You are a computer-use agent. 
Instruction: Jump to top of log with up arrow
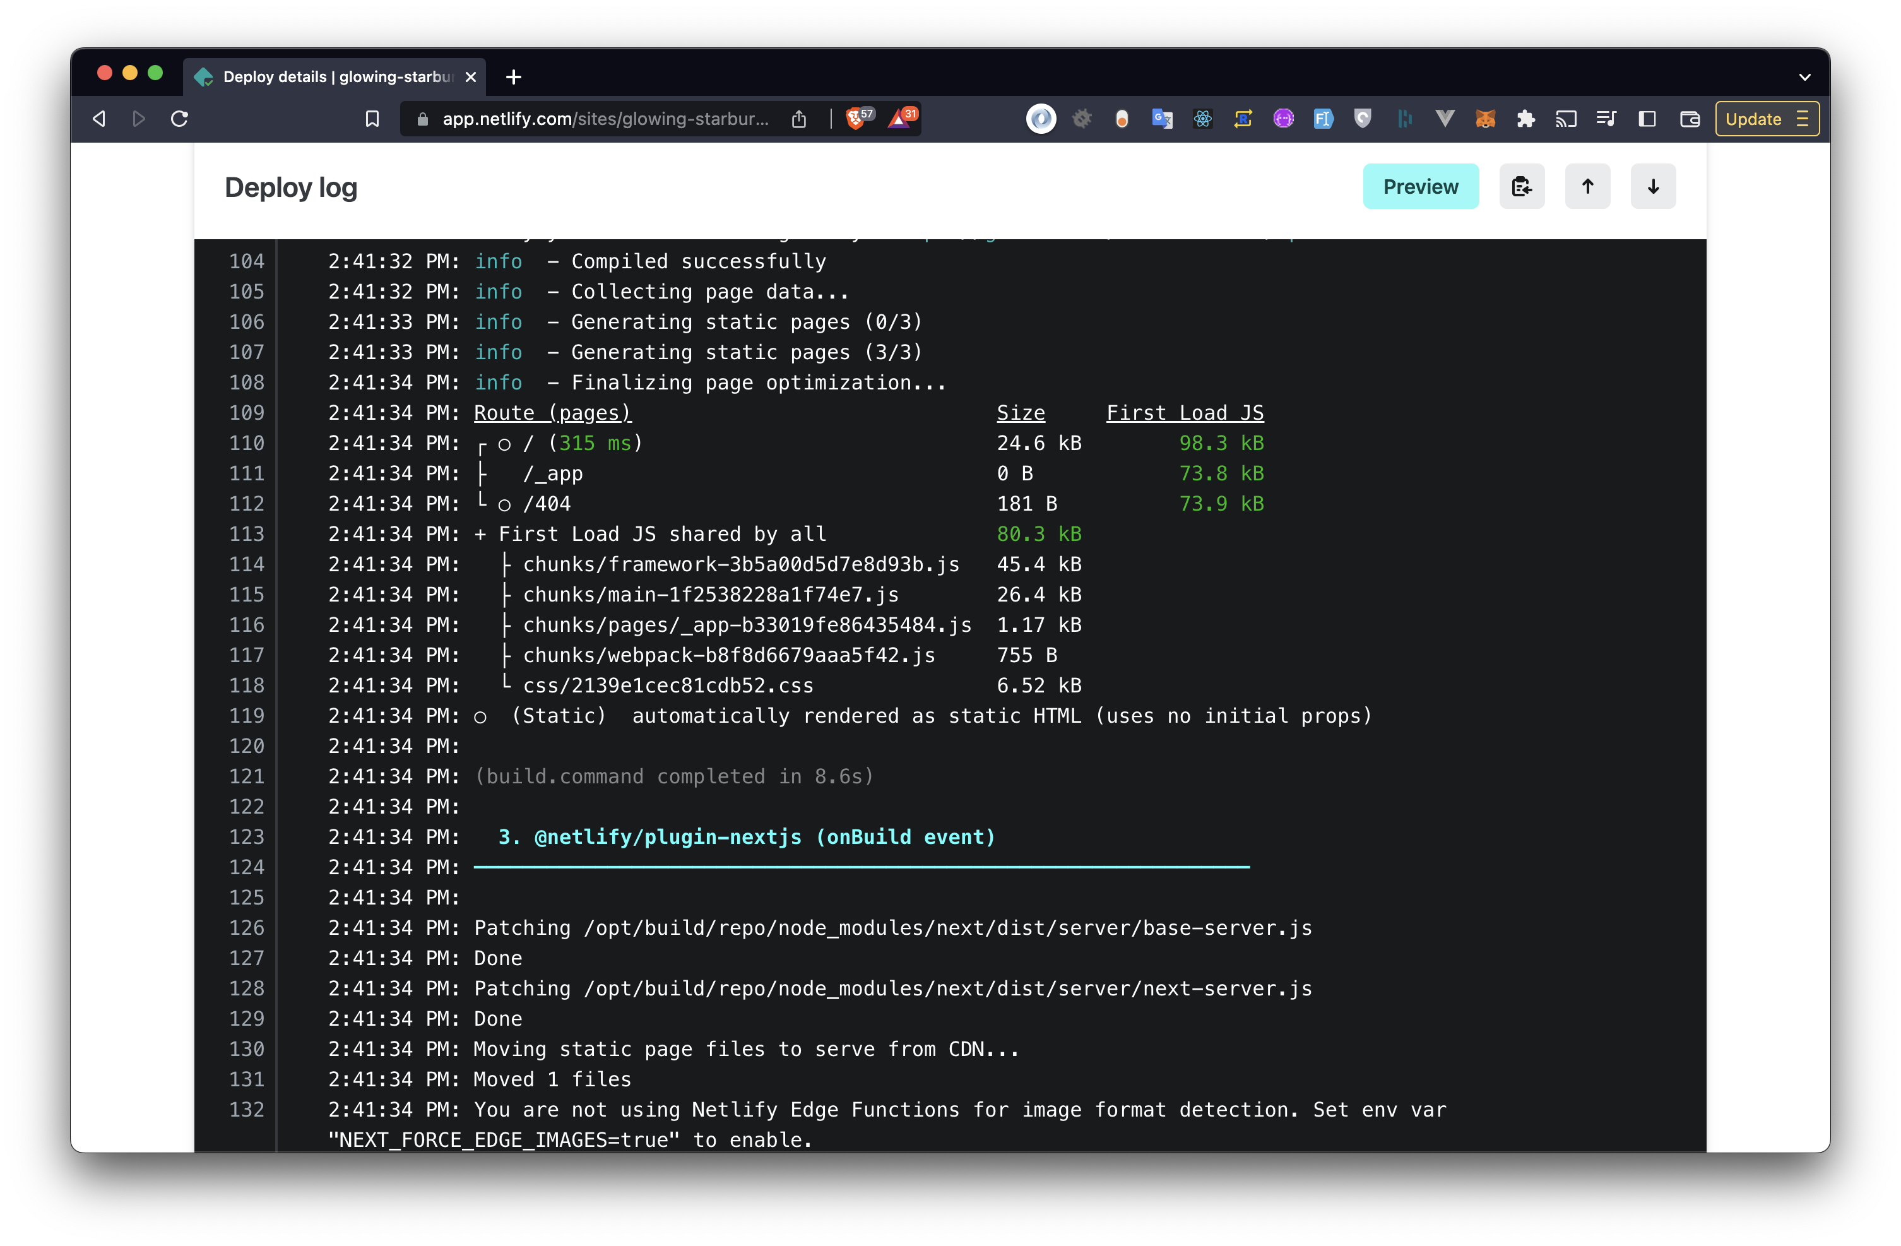(x=1587, y=186)
